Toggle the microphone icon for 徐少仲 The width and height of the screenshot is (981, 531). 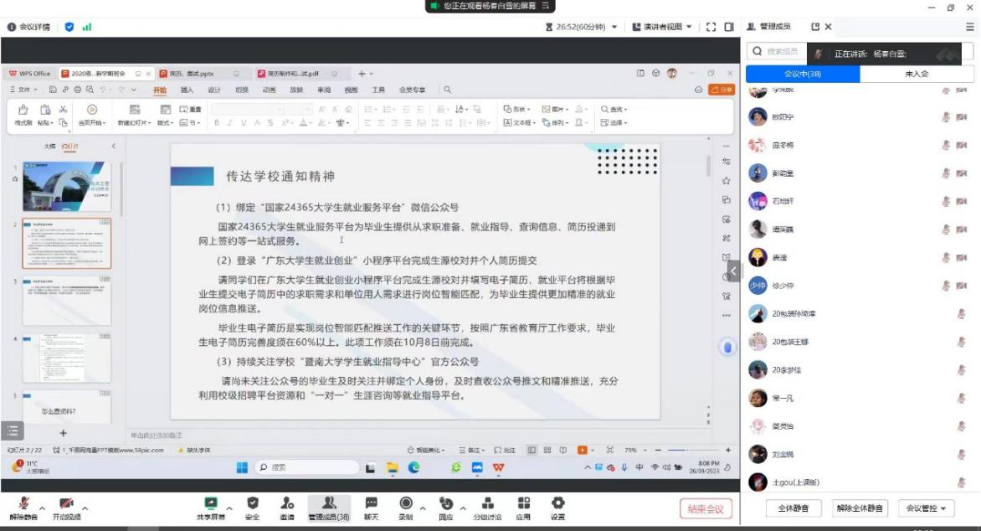click(x=946, y=286)
